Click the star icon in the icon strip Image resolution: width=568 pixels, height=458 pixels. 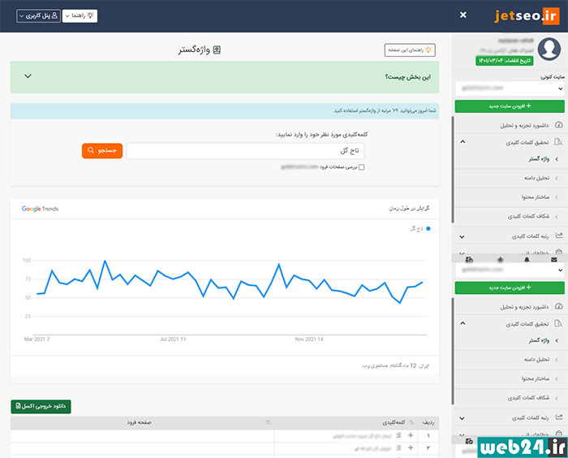[501, 259]
